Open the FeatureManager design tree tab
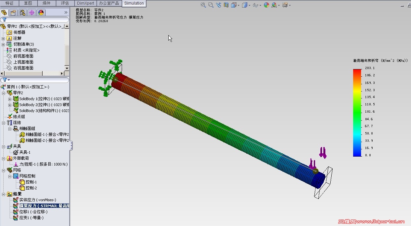411x226 pixels. [x=4, y=13]
